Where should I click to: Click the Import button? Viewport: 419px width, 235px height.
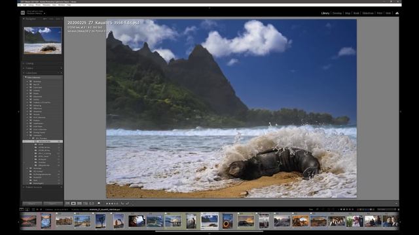pyautogui.click(x=32, y=204)
